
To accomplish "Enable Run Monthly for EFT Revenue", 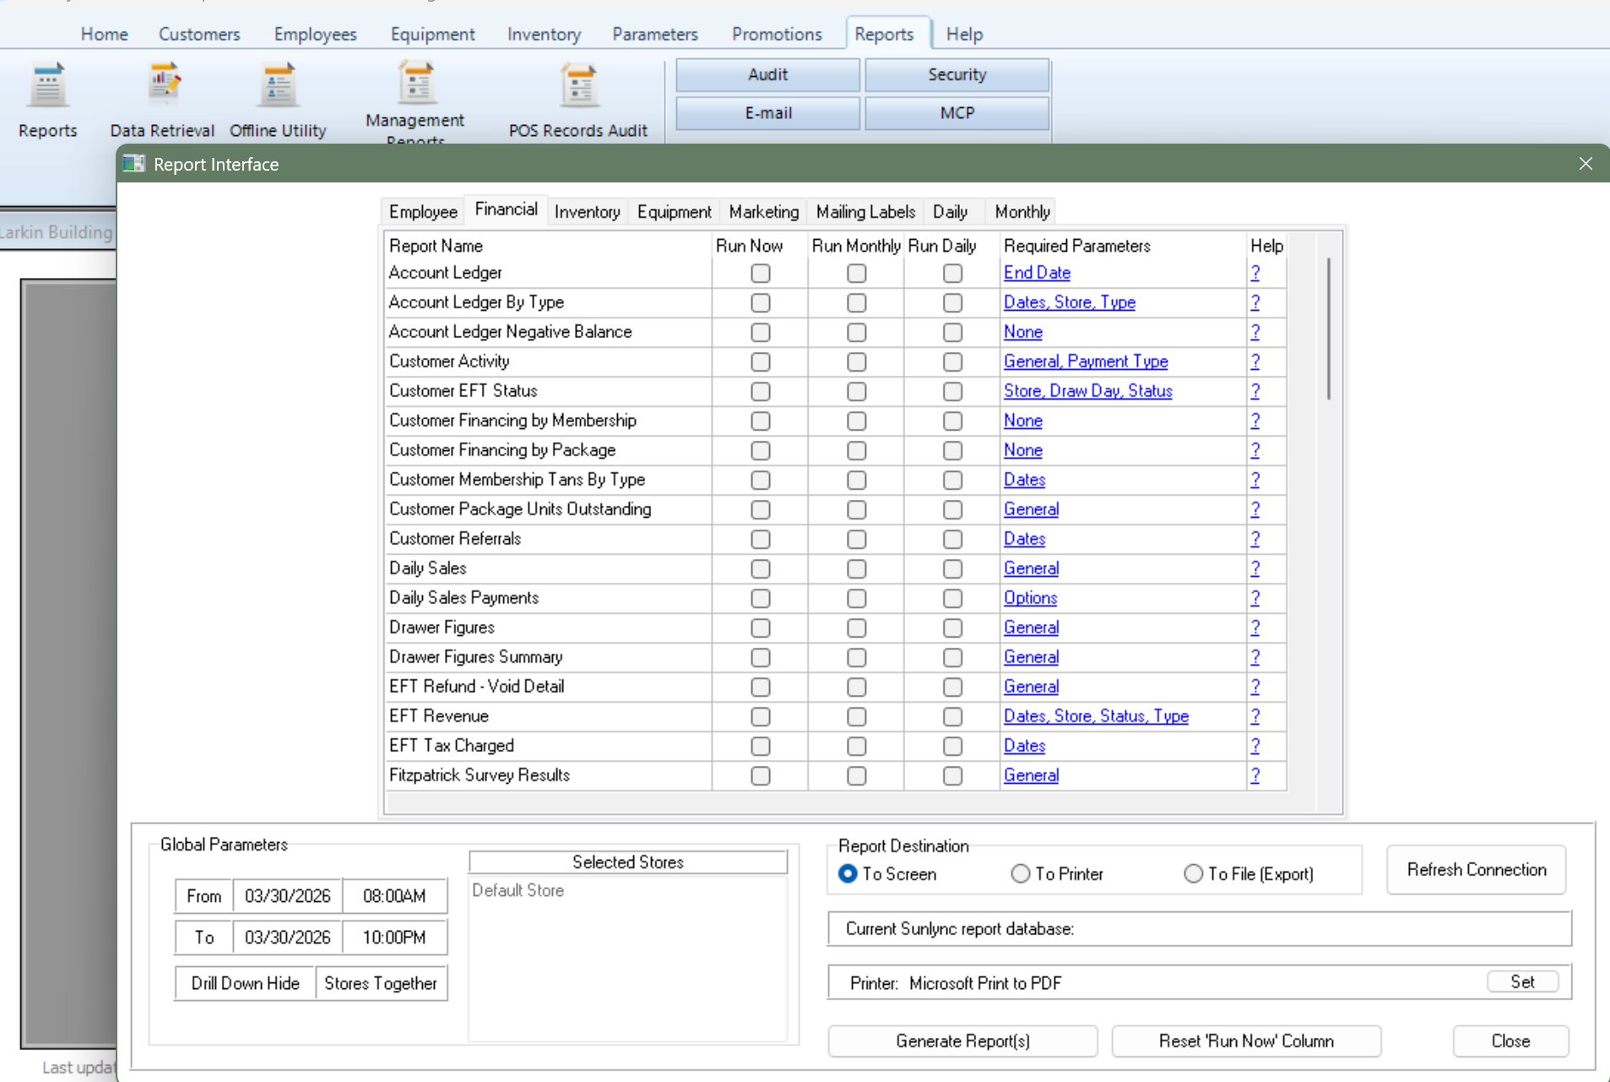I will (x=857, y=717).
